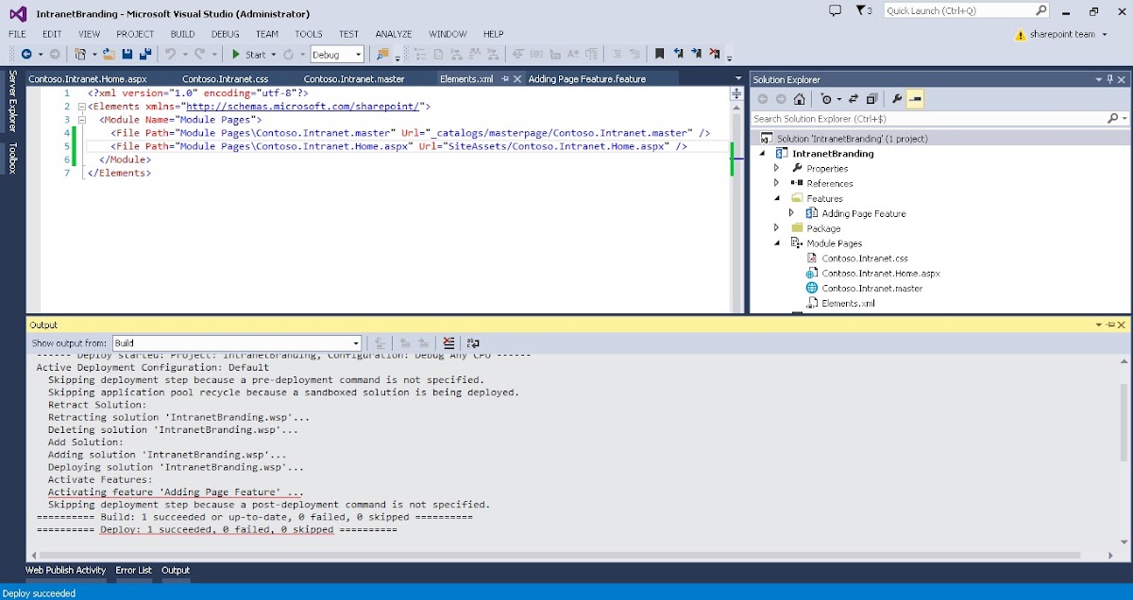Collapse the Module Pages node

[x=777, y=242]
